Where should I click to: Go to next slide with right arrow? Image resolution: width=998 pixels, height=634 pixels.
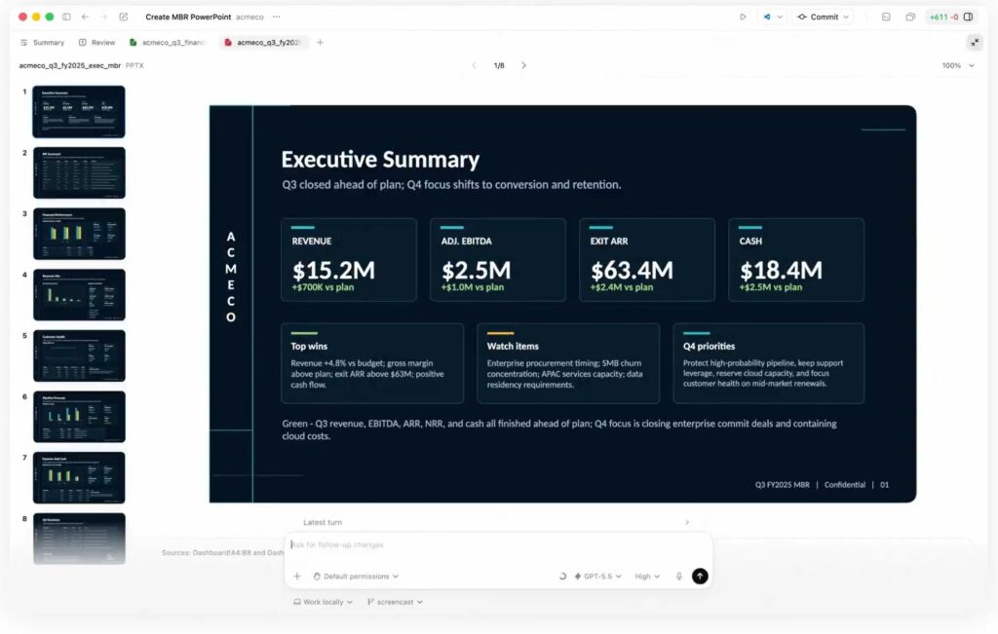[523, 65]
